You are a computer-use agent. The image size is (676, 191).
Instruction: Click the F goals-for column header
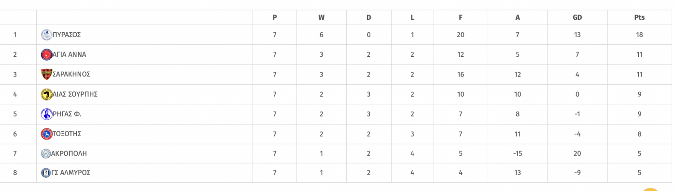coord(461,17)
